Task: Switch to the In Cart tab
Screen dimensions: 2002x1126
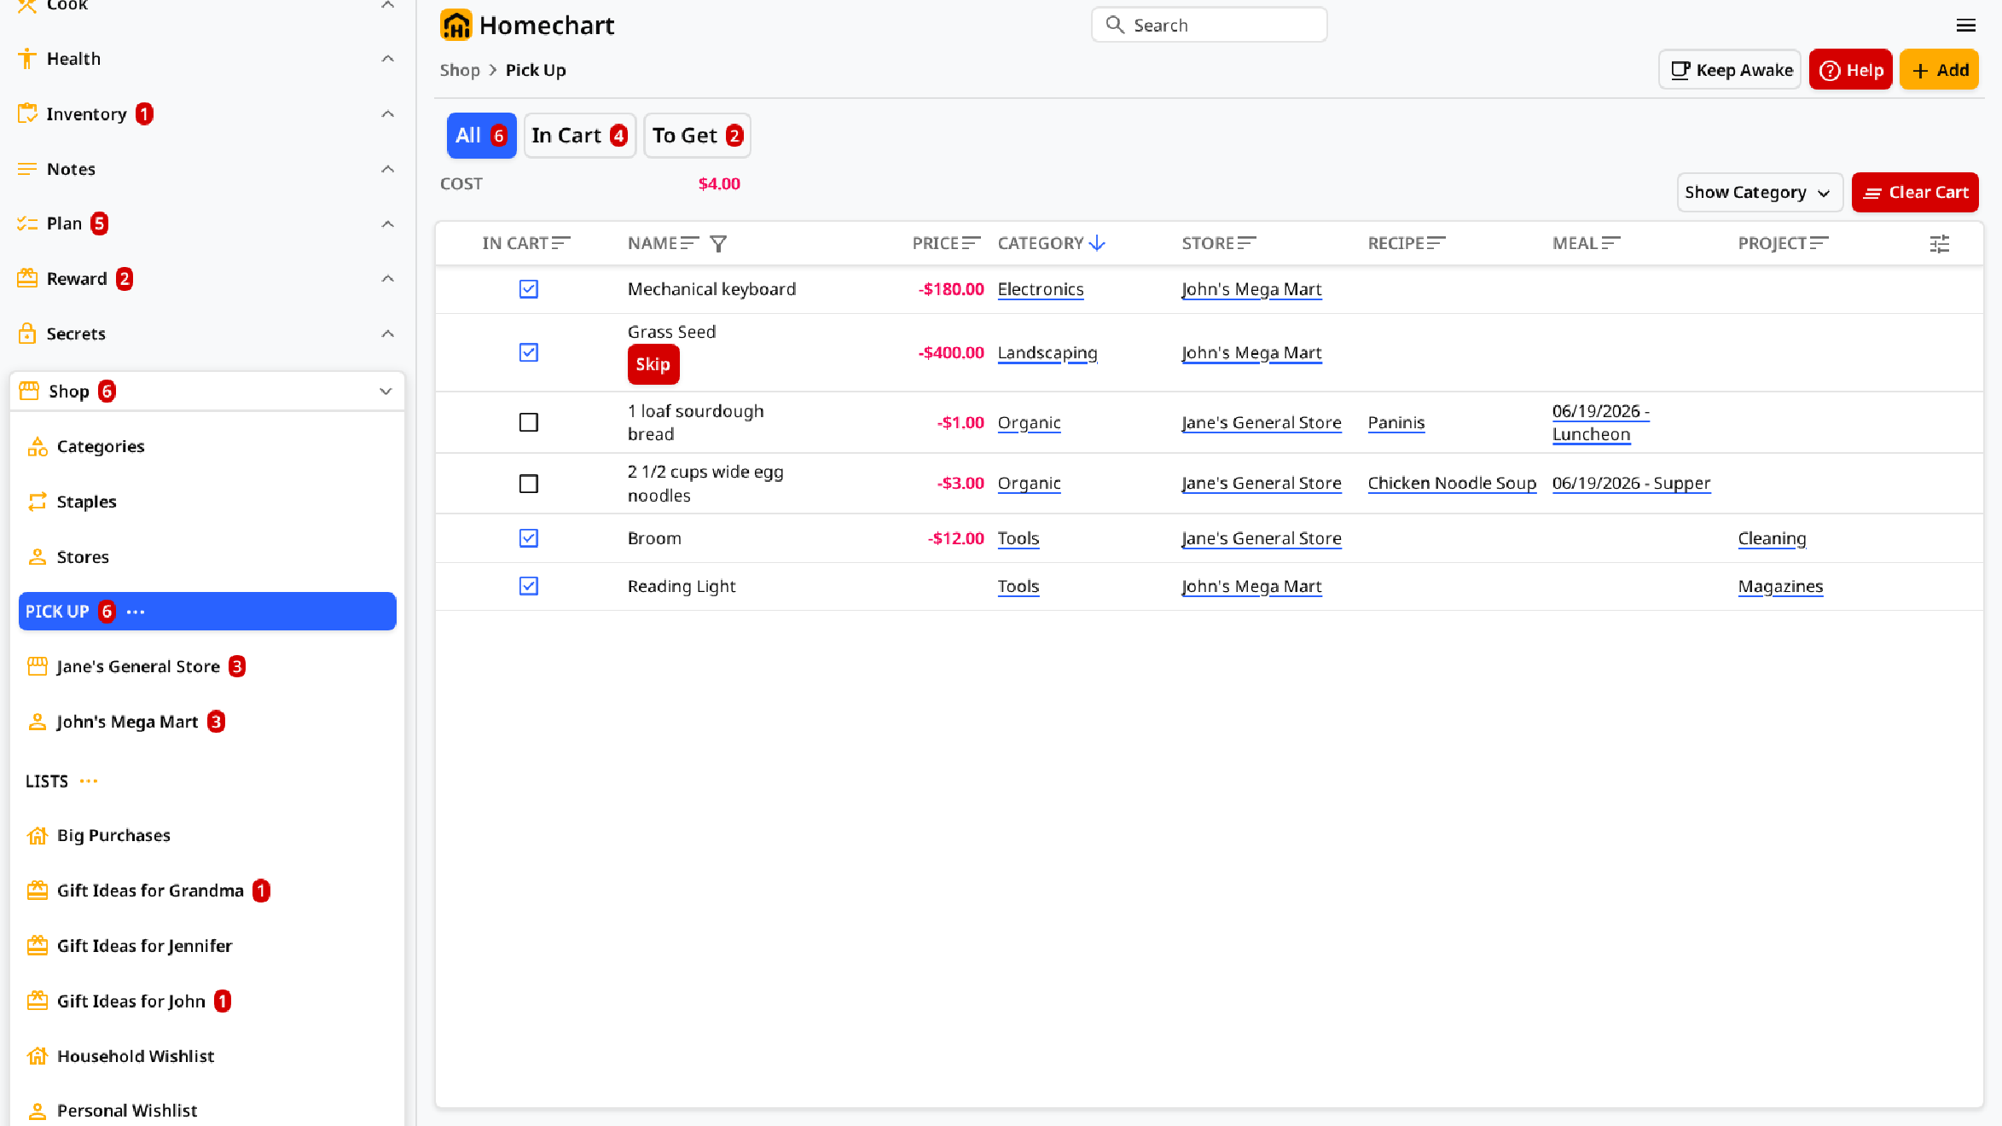Action: tap(579, 136)
